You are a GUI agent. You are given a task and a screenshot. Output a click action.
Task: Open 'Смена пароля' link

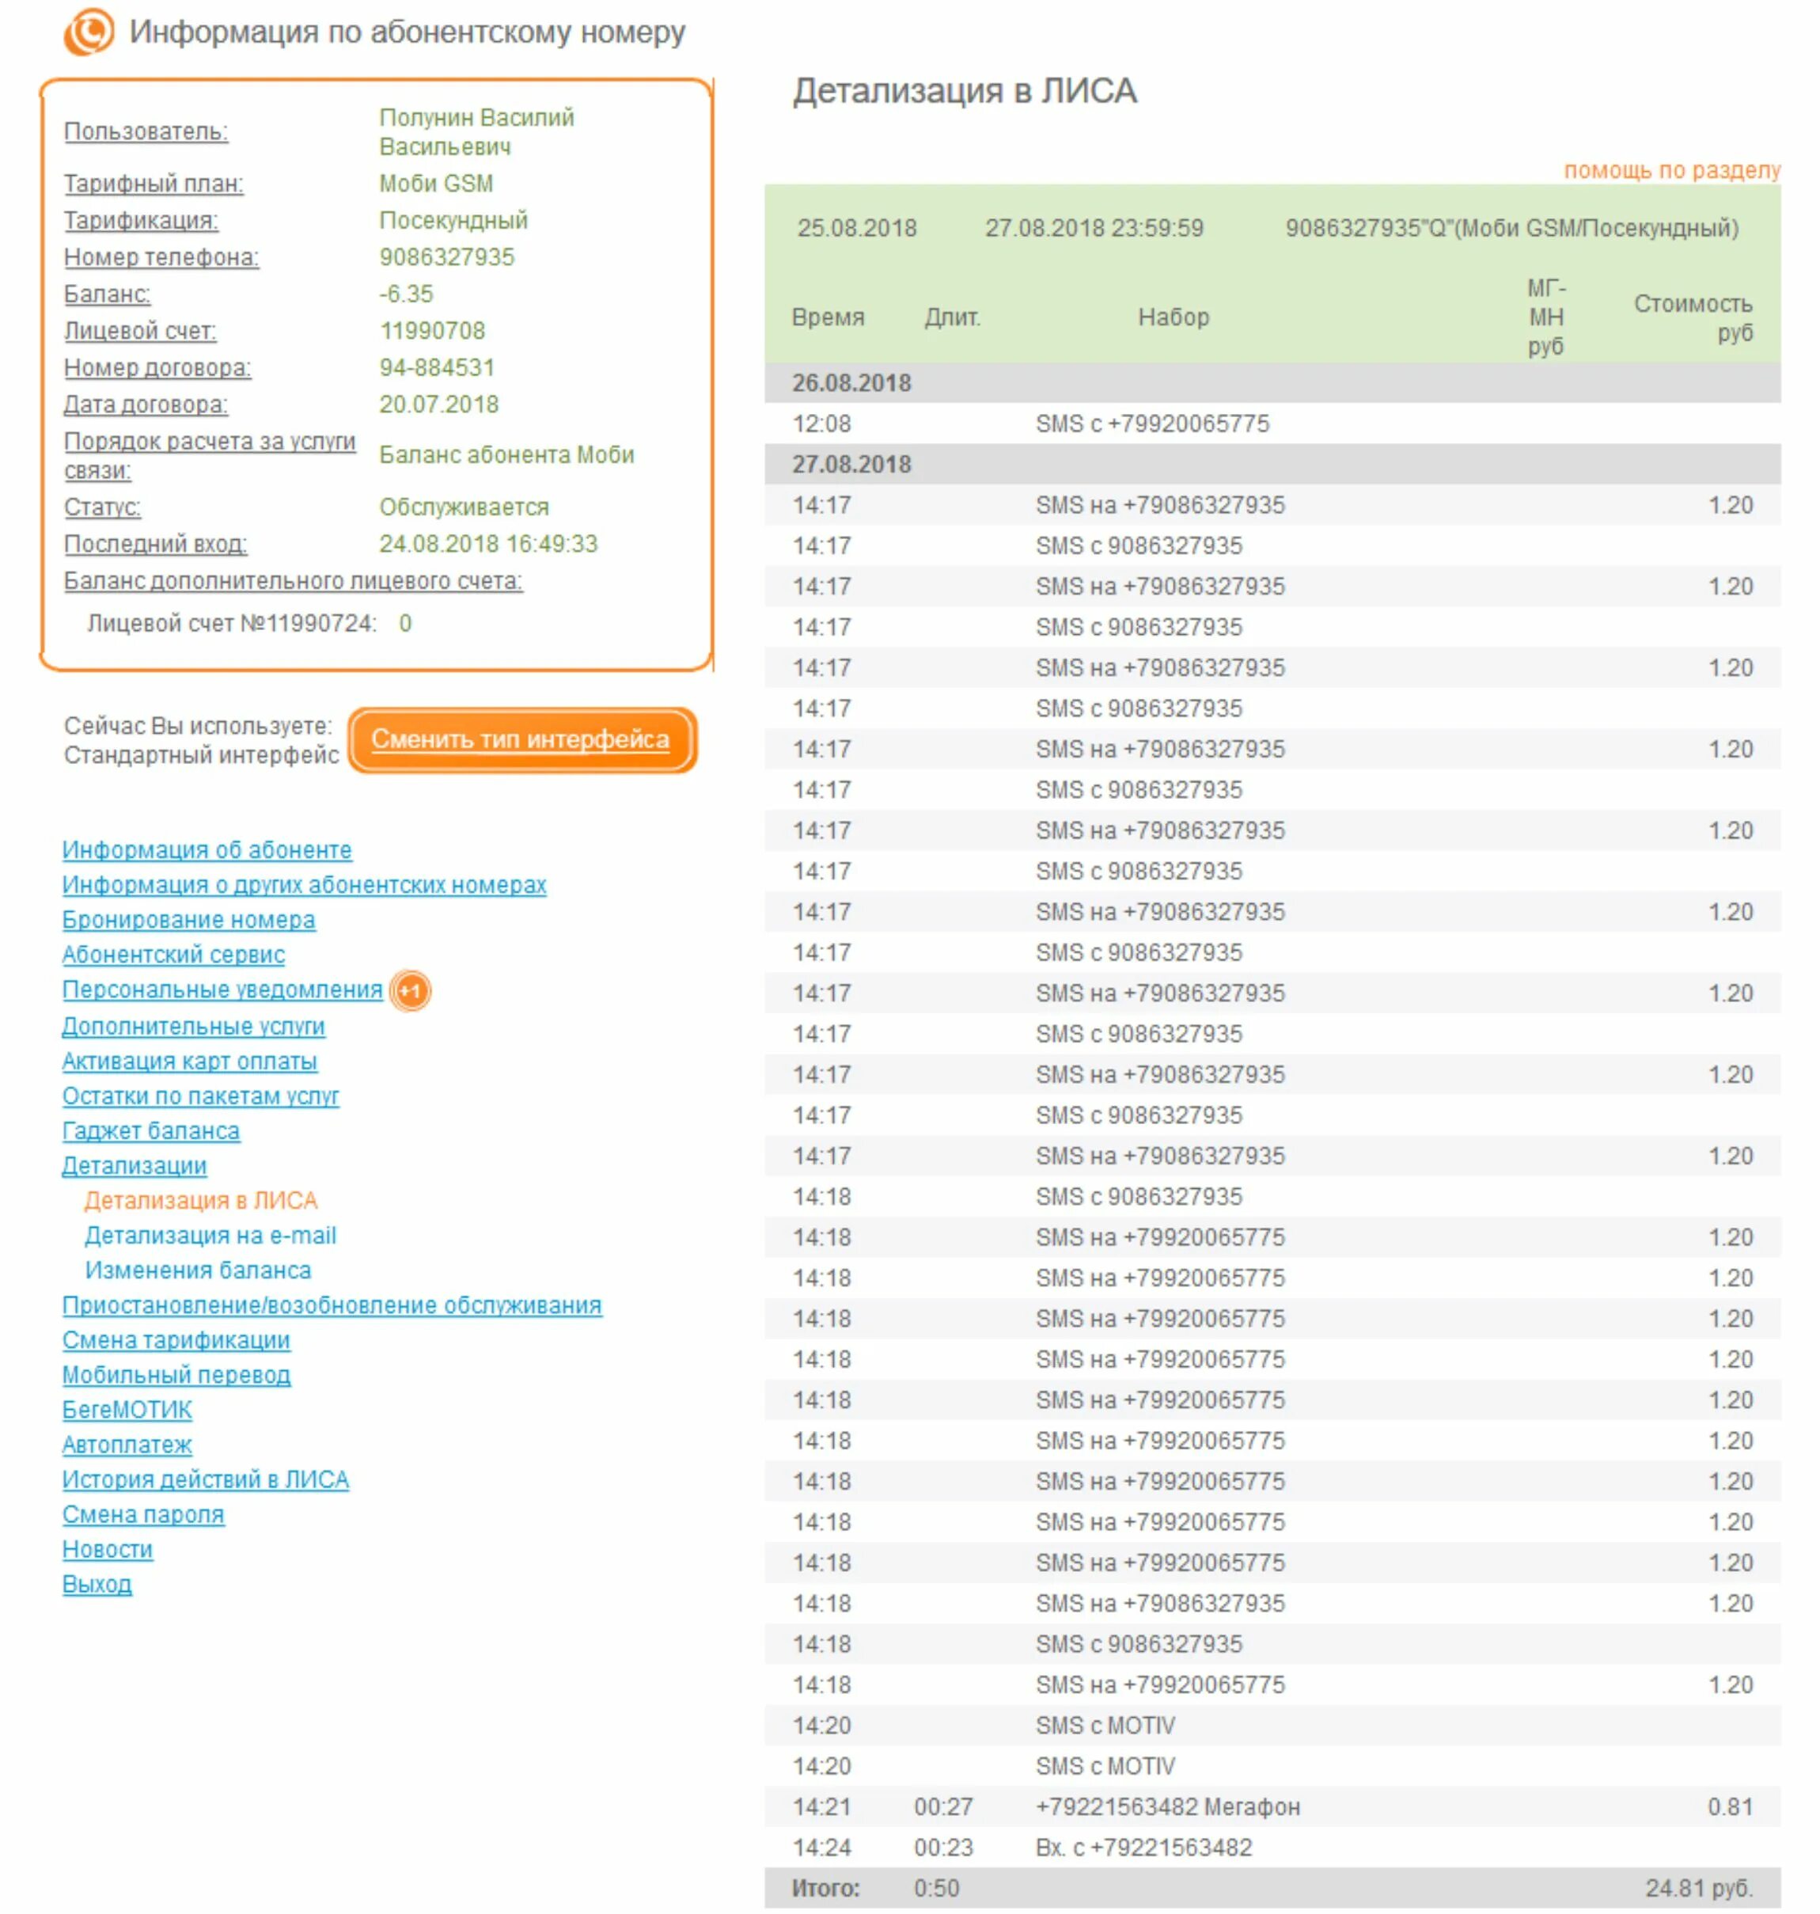142,1515
